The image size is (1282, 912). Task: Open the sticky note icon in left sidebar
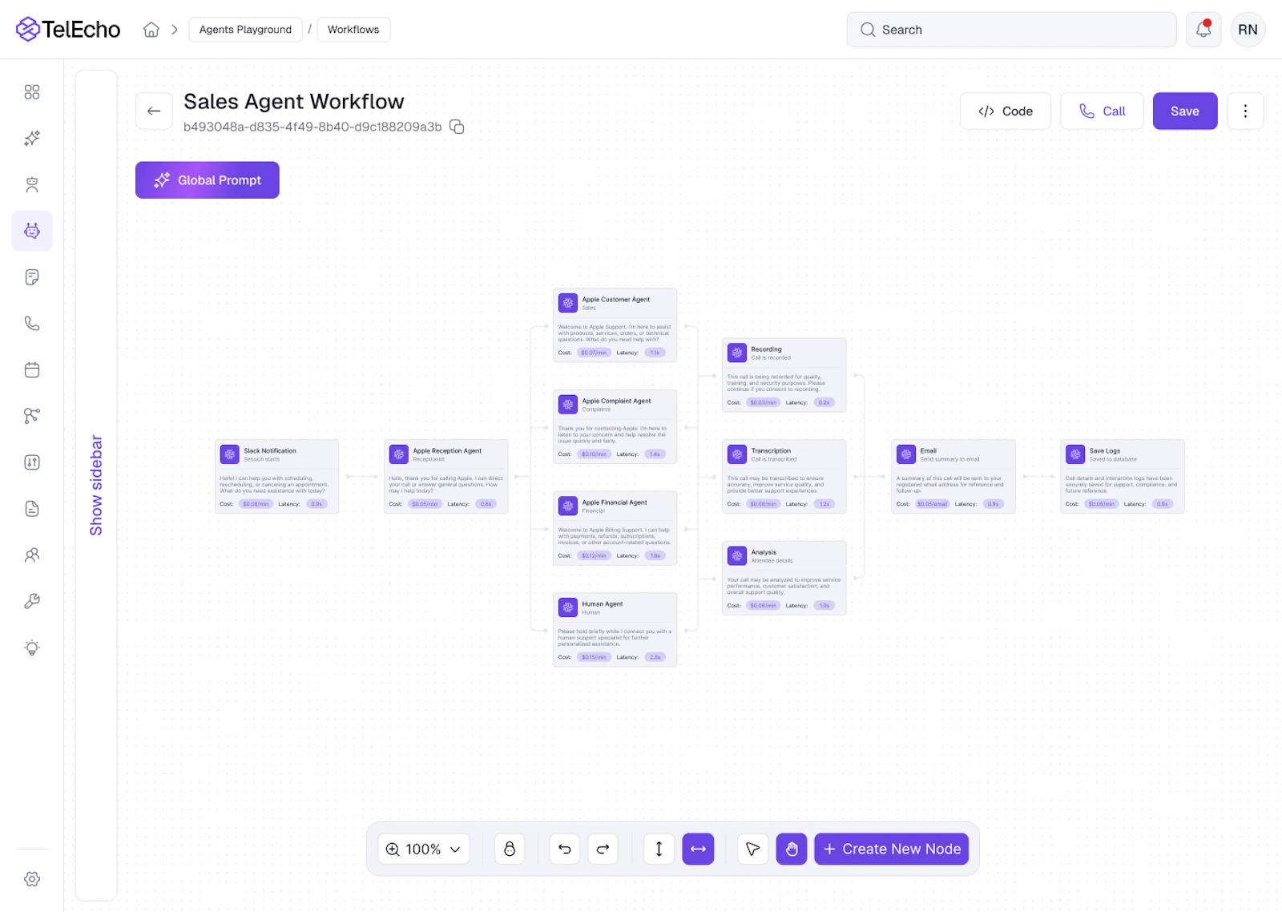click(x=32, y=277)
